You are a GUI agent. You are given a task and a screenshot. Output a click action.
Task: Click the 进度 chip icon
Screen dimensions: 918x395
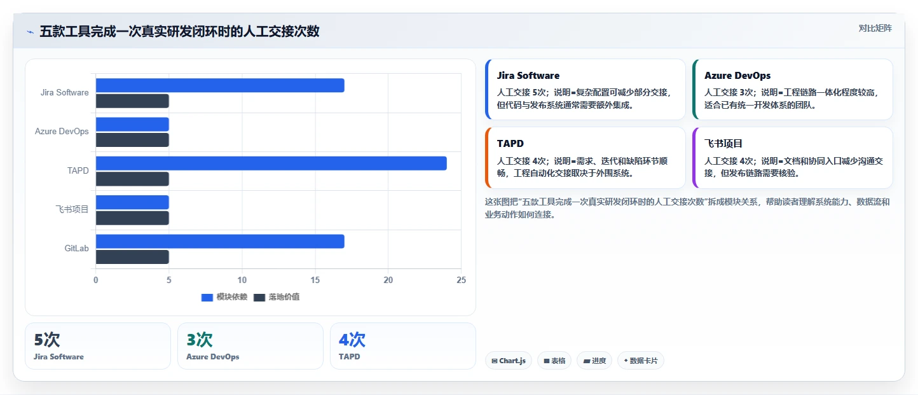tap(586, 361)
